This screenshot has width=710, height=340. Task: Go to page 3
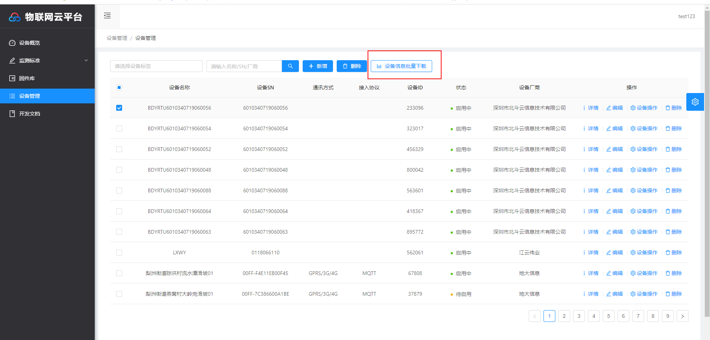[579, 316]
